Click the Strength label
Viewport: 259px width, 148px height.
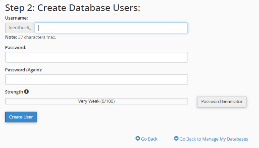14,92
